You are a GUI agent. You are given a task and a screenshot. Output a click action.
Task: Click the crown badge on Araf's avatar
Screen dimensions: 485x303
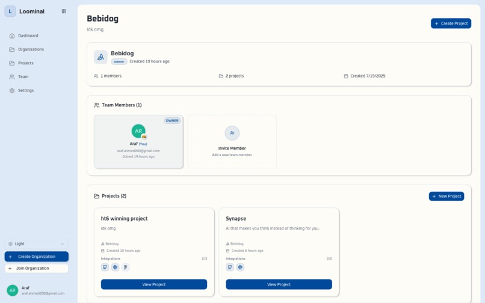pyautogui.click(x=144, y=136)
